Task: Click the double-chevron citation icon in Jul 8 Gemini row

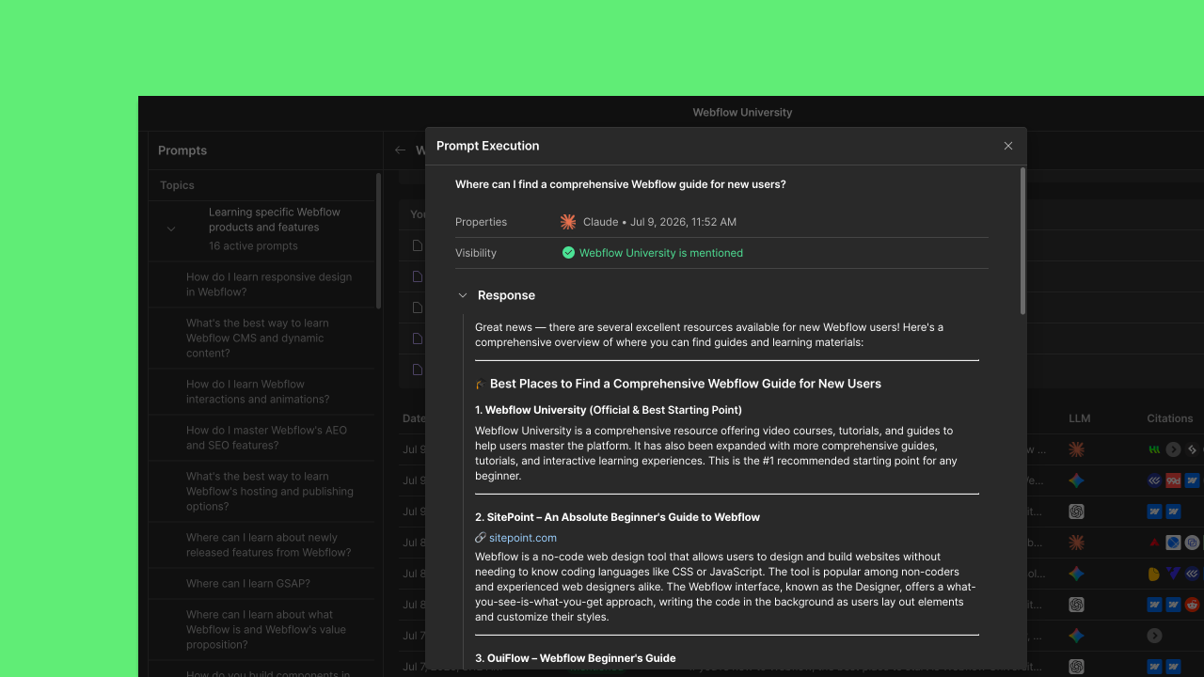Action: [1192, 574]
